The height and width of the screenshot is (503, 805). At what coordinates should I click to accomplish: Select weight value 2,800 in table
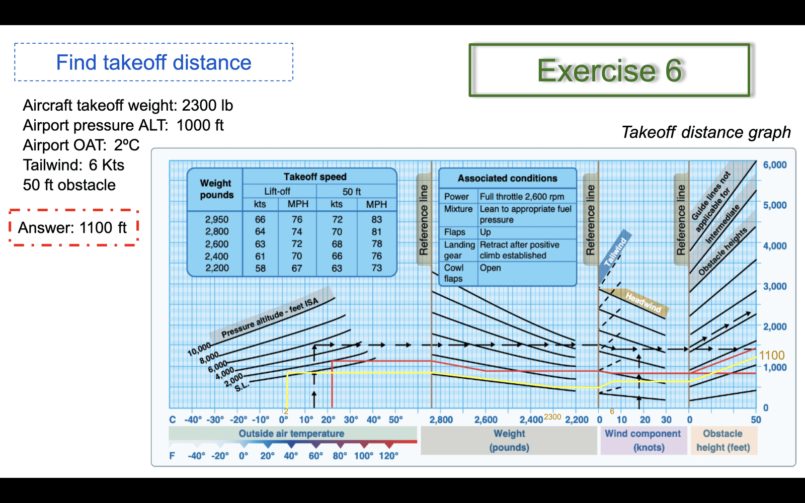pyautogui.click(x=217, y=231)
